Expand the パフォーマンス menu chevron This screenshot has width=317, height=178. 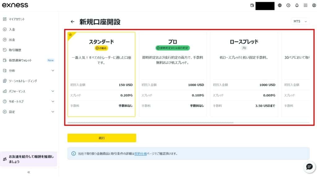click(x=53, y=91)
